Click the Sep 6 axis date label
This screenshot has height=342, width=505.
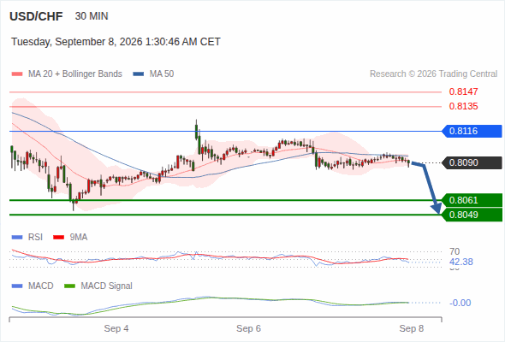pos(248,328)
